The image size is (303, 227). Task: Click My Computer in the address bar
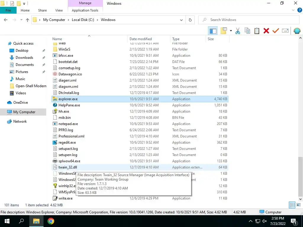[x=54, y=20]
